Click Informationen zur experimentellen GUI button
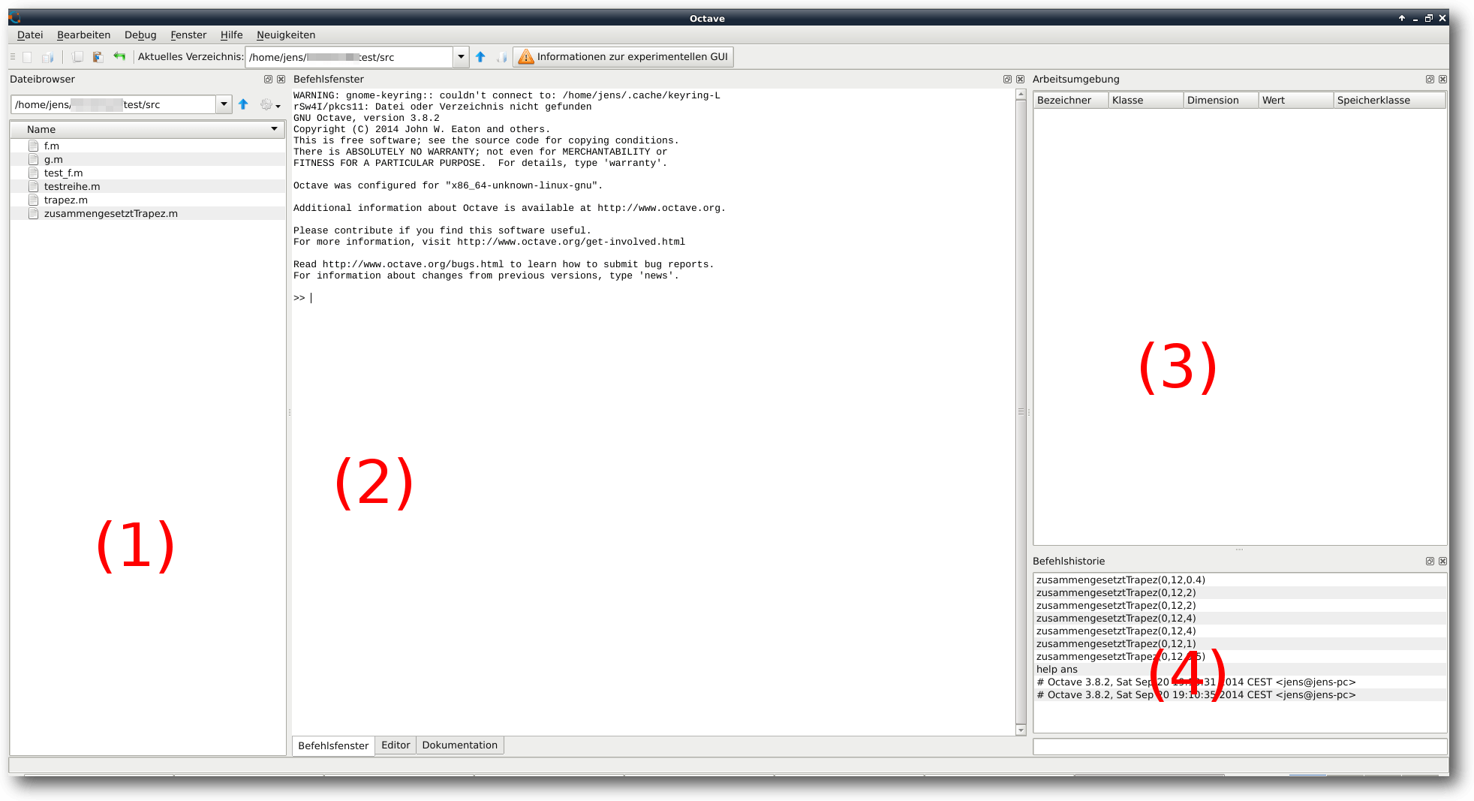 click(x=623, y=57)
